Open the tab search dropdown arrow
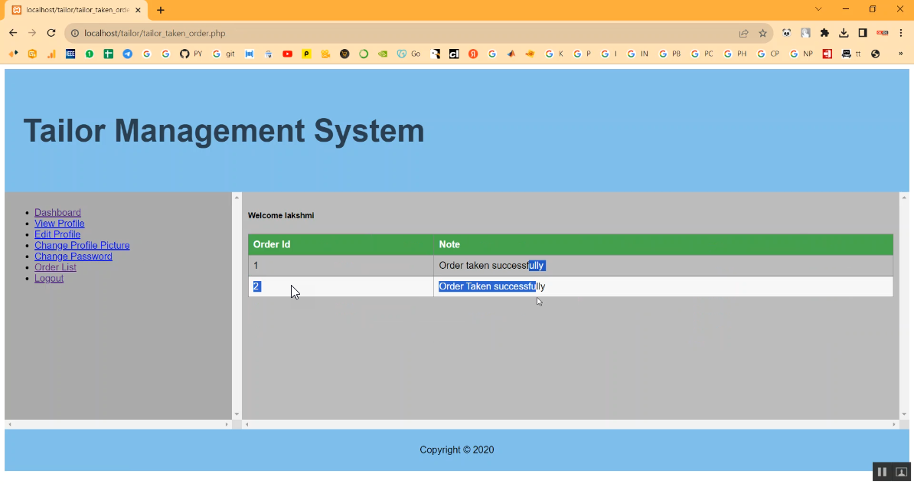914x484 pixels. coord(818,9)
